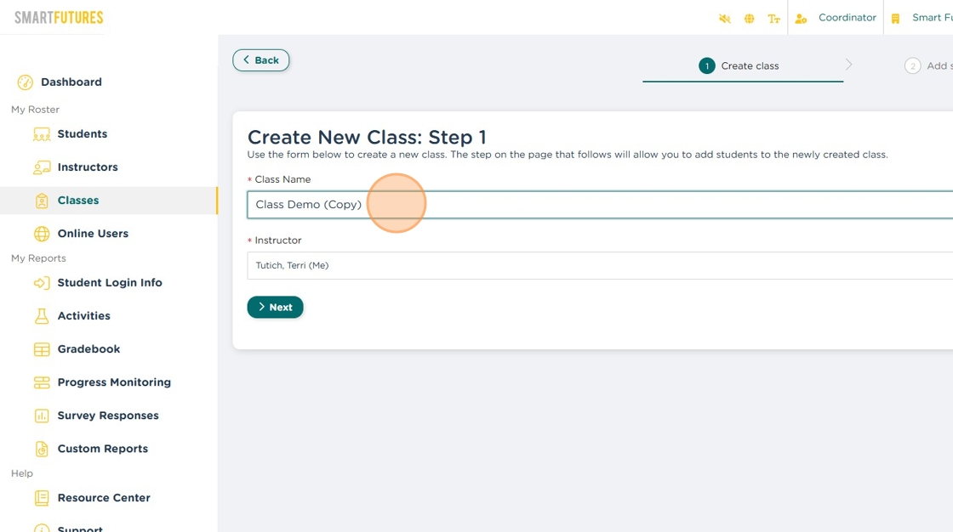
Task: Open Dashboard from sidebar
Action: point(71,82)
